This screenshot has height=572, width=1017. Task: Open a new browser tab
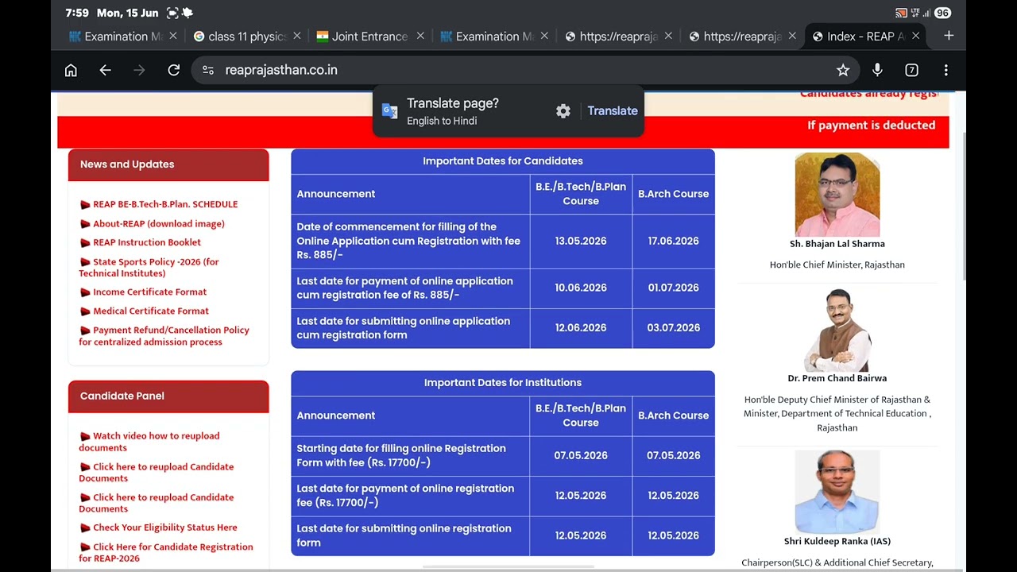click(x=949, y=36)
